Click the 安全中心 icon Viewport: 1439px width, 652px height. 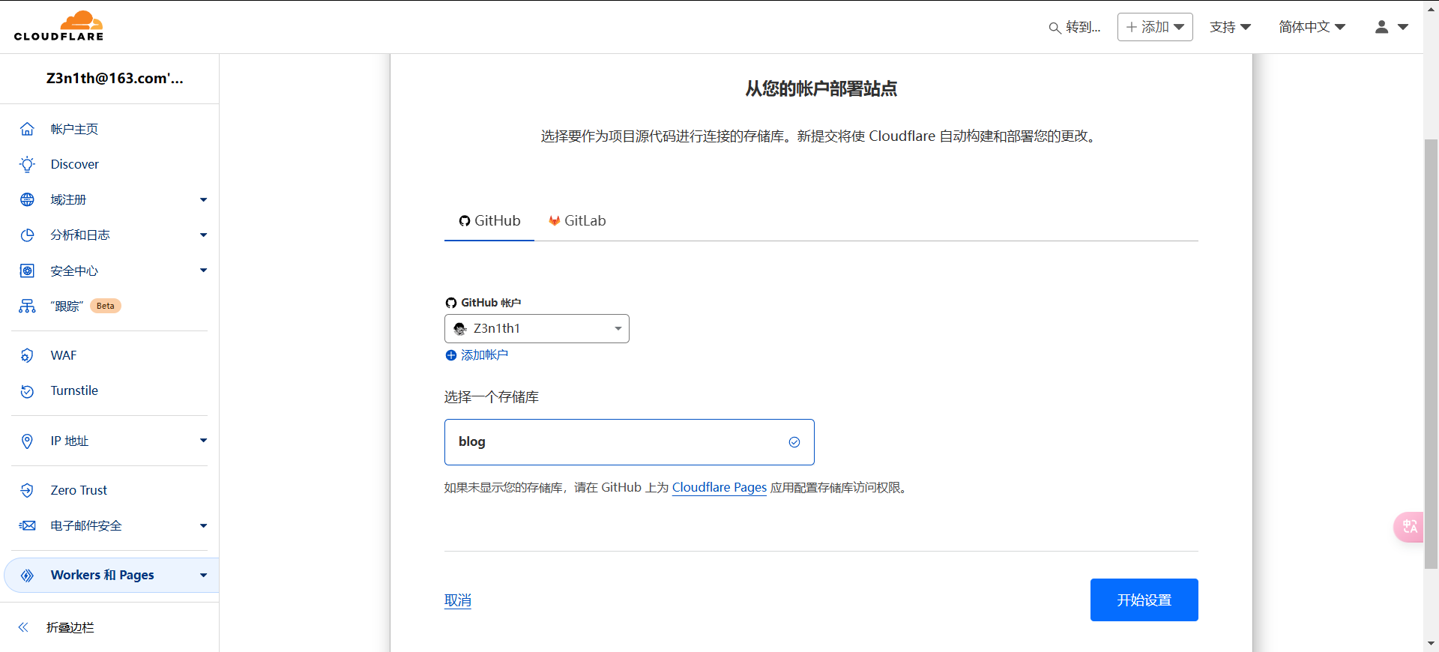[27, 271]
